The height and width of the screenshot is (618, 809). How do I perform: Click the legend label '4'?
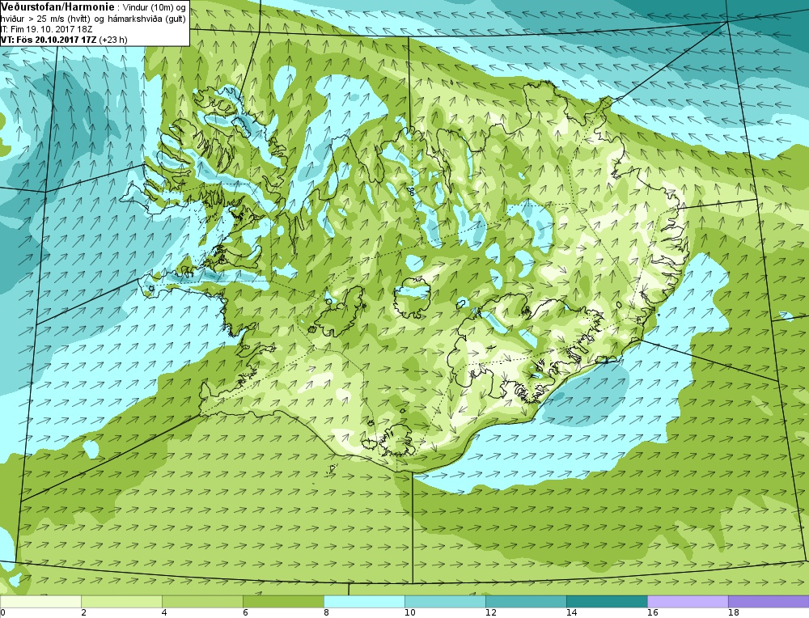(x=164, y=613)
